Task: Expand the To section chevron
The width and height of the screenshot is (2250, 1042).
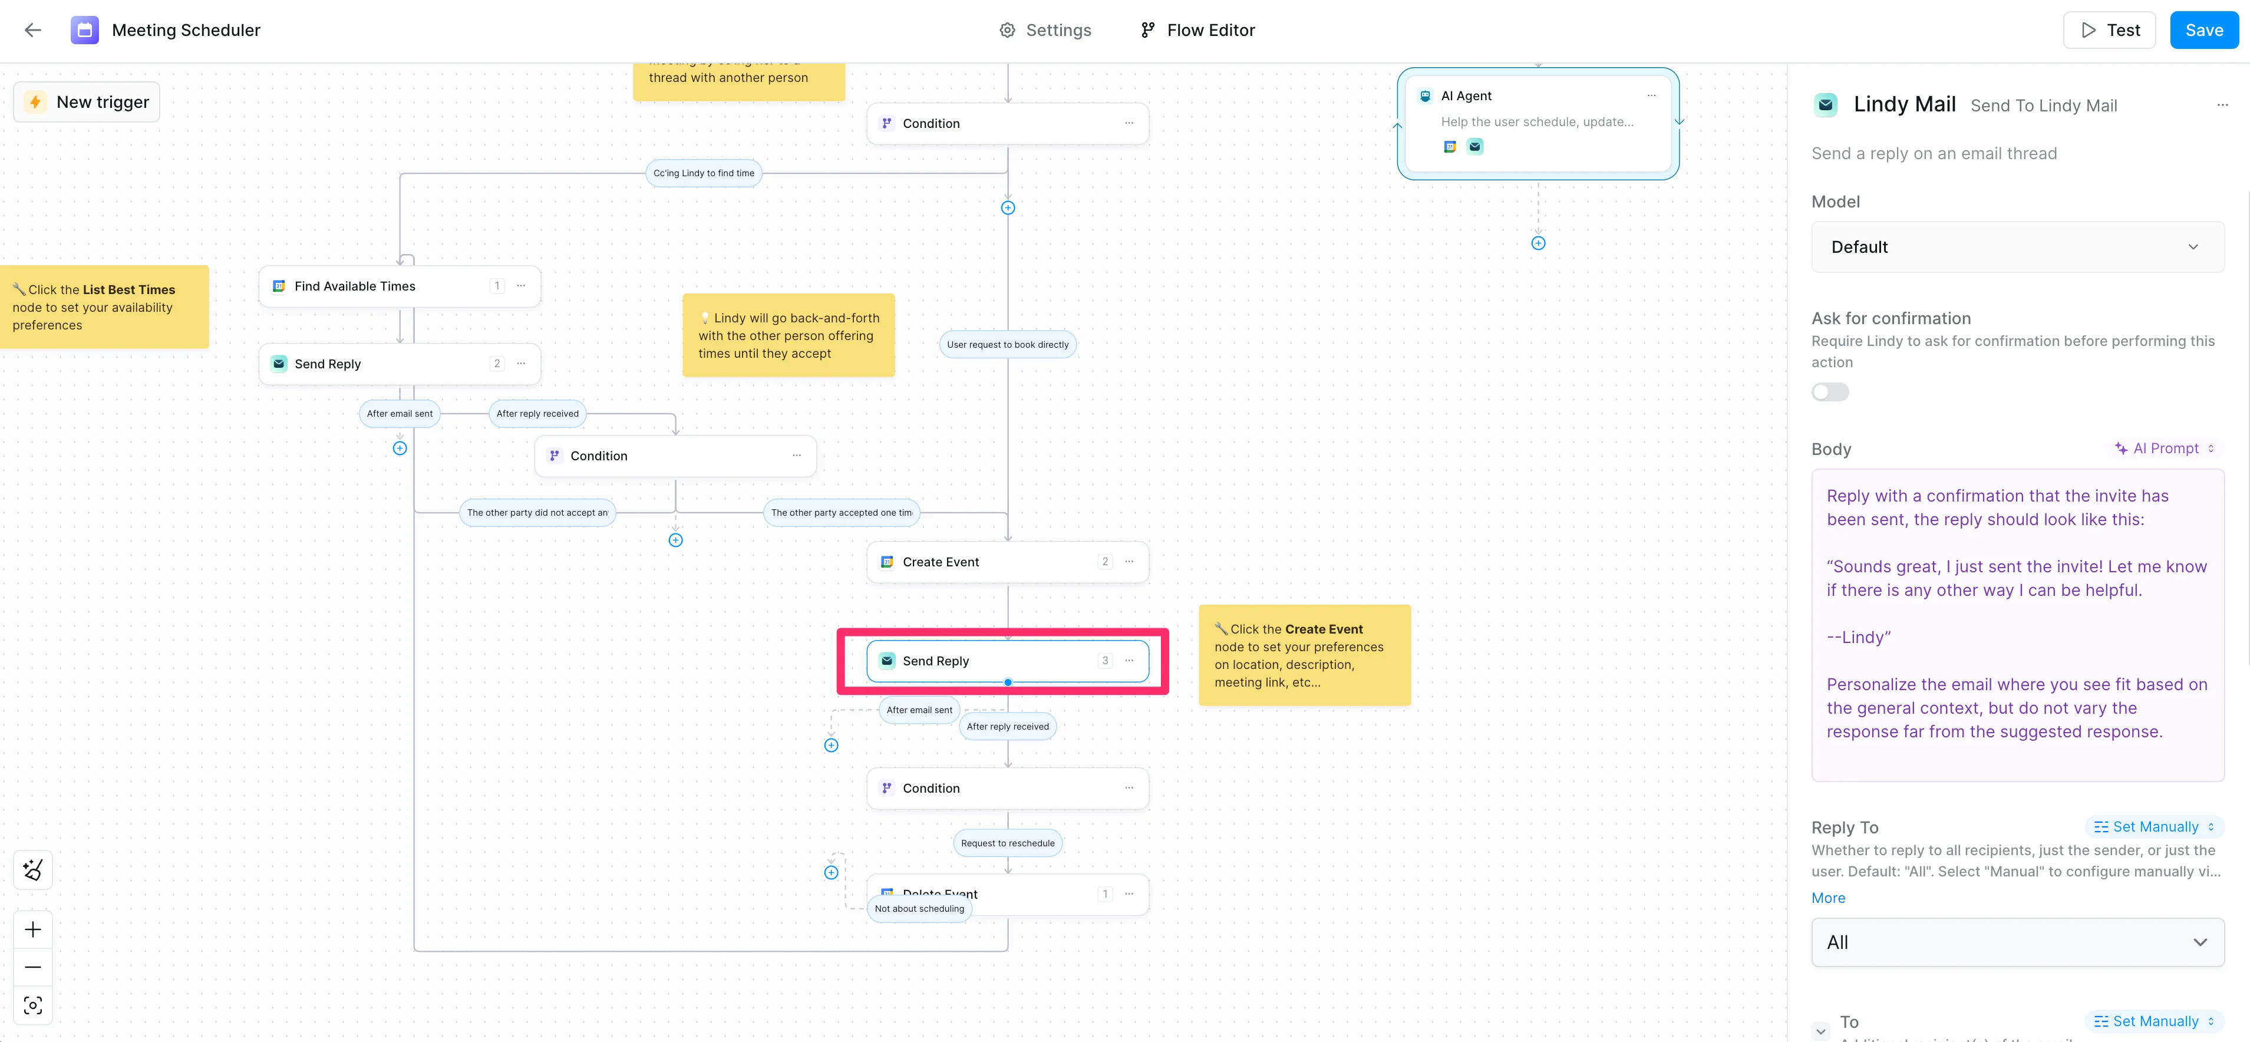Action: point(1820,1030)
